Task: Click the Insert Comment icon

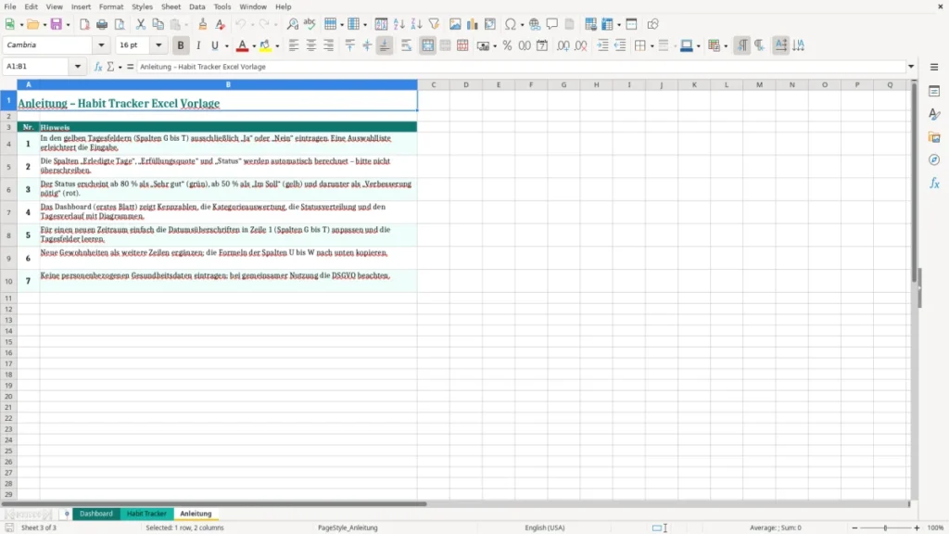Action: pos(552,24)
